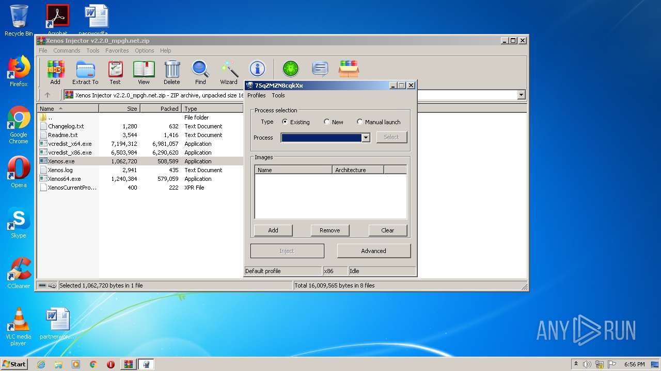Select Changelog.txt in archive list
The height and width of the screenshot is (371, 661).
click(140, 126)
